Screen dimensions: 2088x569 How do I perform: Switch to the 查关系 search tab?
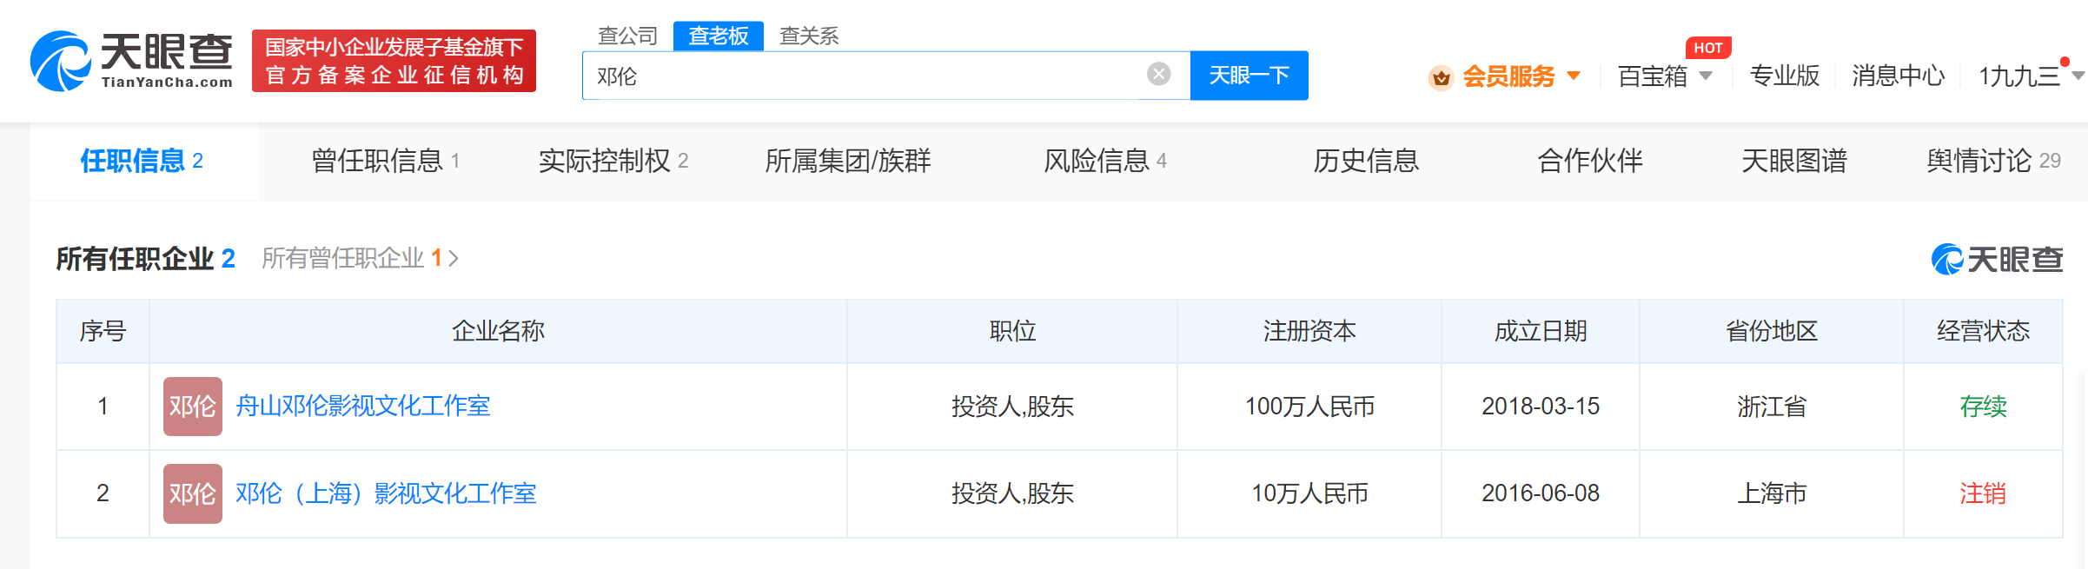coord(808,36)
